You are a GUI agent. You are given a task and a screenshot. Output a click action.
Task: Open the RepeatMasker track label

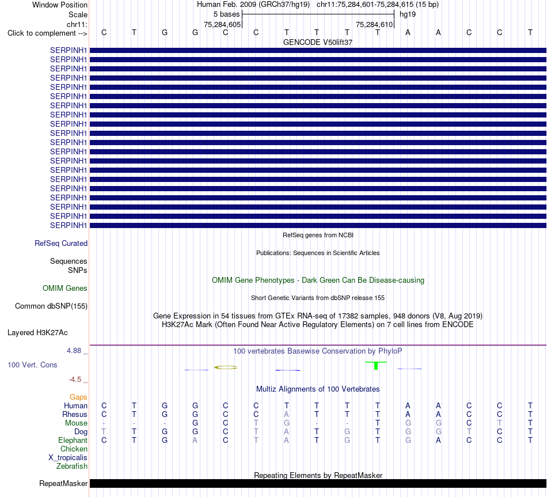[x=63, y=483]
